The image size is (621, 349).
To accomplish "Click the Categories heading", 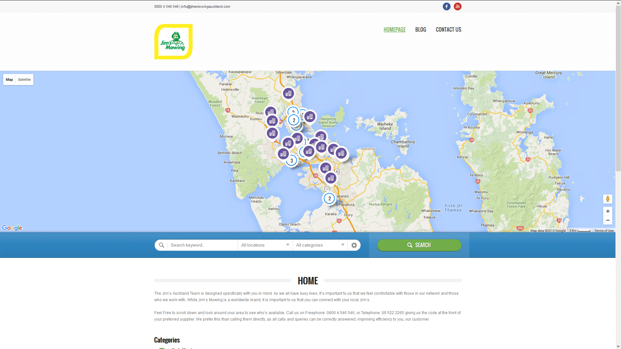I will point(167,340).
